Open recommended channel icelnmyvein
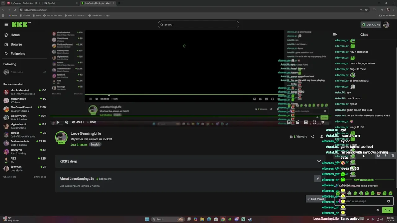This screenshot has width=397, height=223. tap(25, 117)
